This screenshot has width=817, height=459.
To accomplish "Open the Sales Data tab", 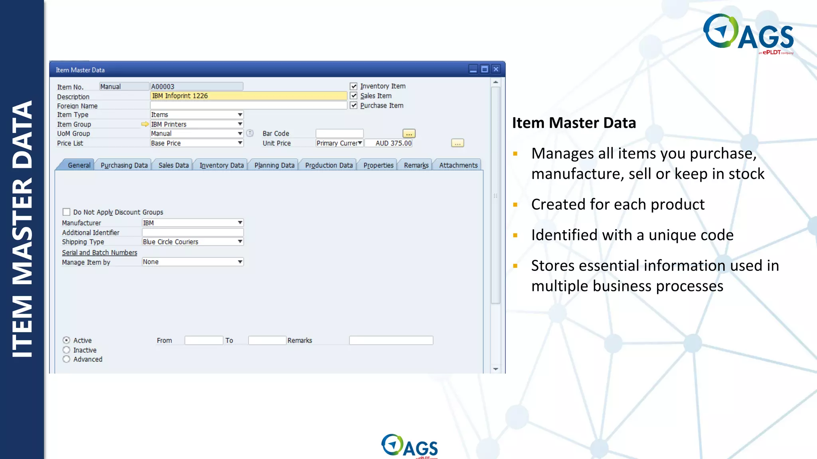I will (x=174, y=165).
